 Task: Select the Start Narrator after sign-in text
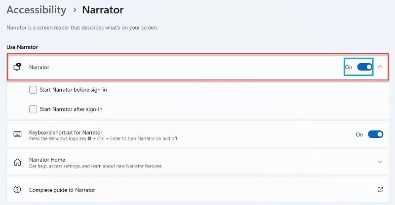pos(71,109)
